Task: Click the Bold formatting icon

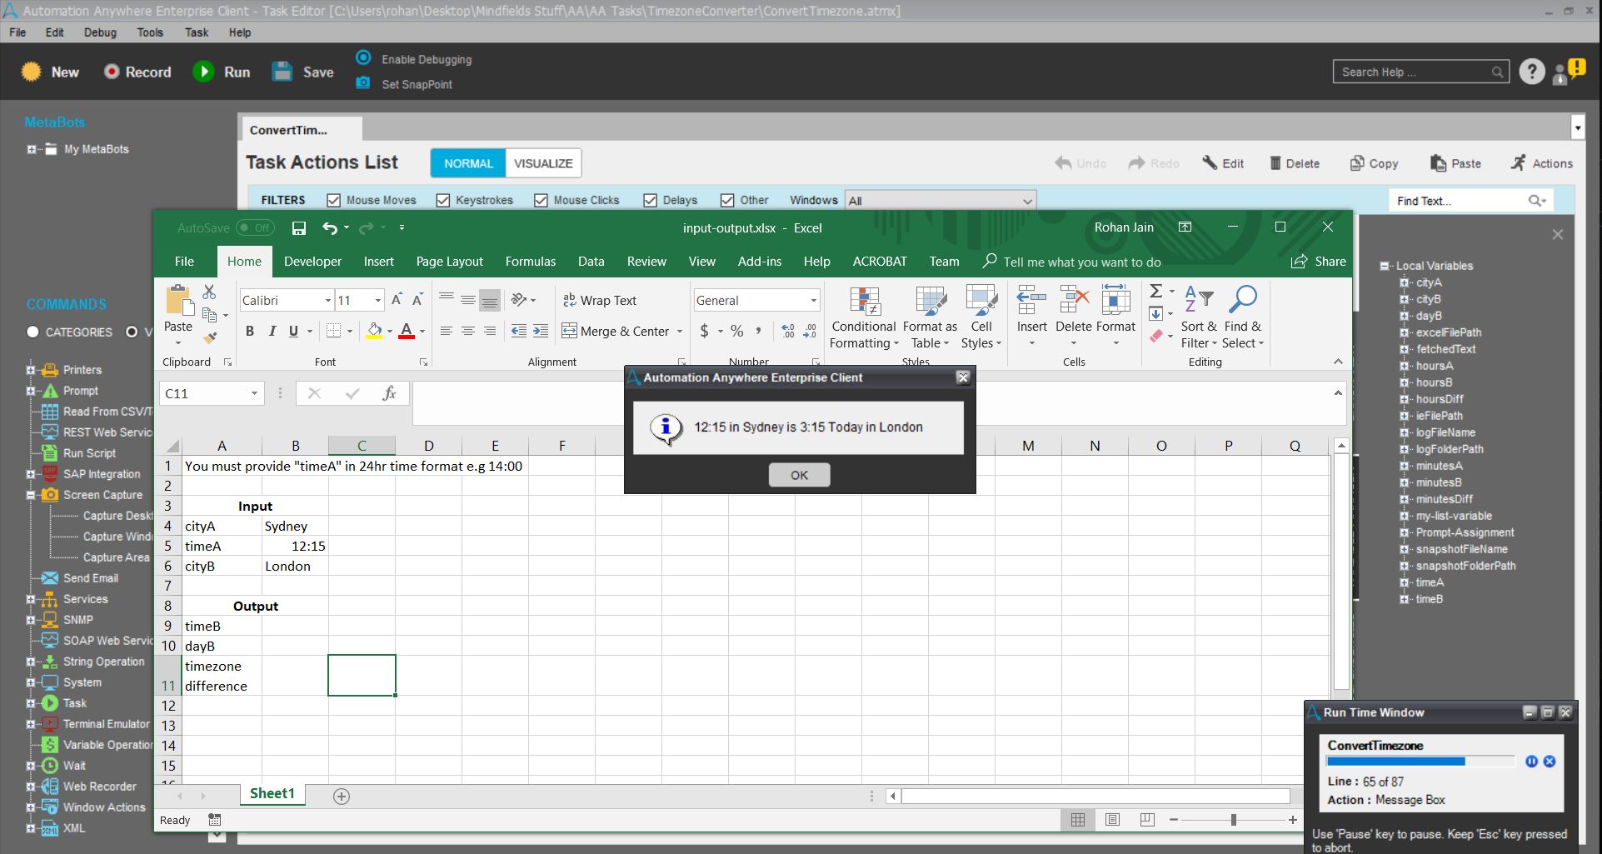Action: 250,332
